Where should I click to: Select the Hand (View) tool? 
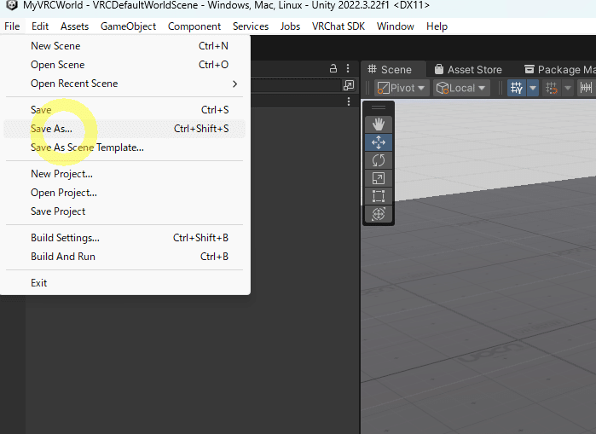click(x=379, y=124)
